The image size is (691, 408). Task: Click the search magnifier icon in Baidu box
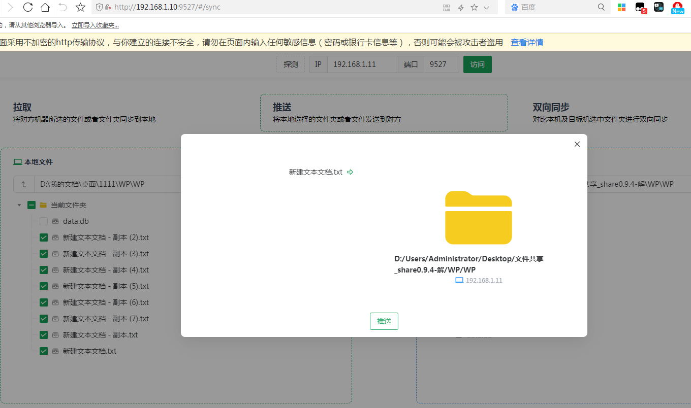coord(601,7)
